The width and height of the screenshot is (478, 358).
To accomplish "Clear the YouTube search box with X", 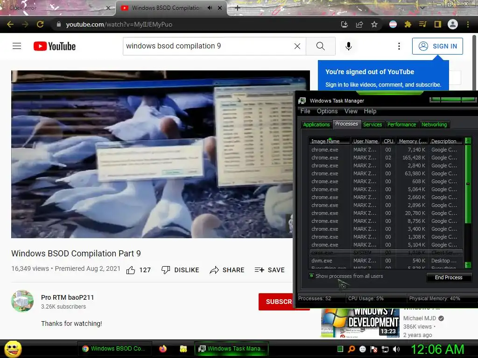I will (x=297, y=46).
